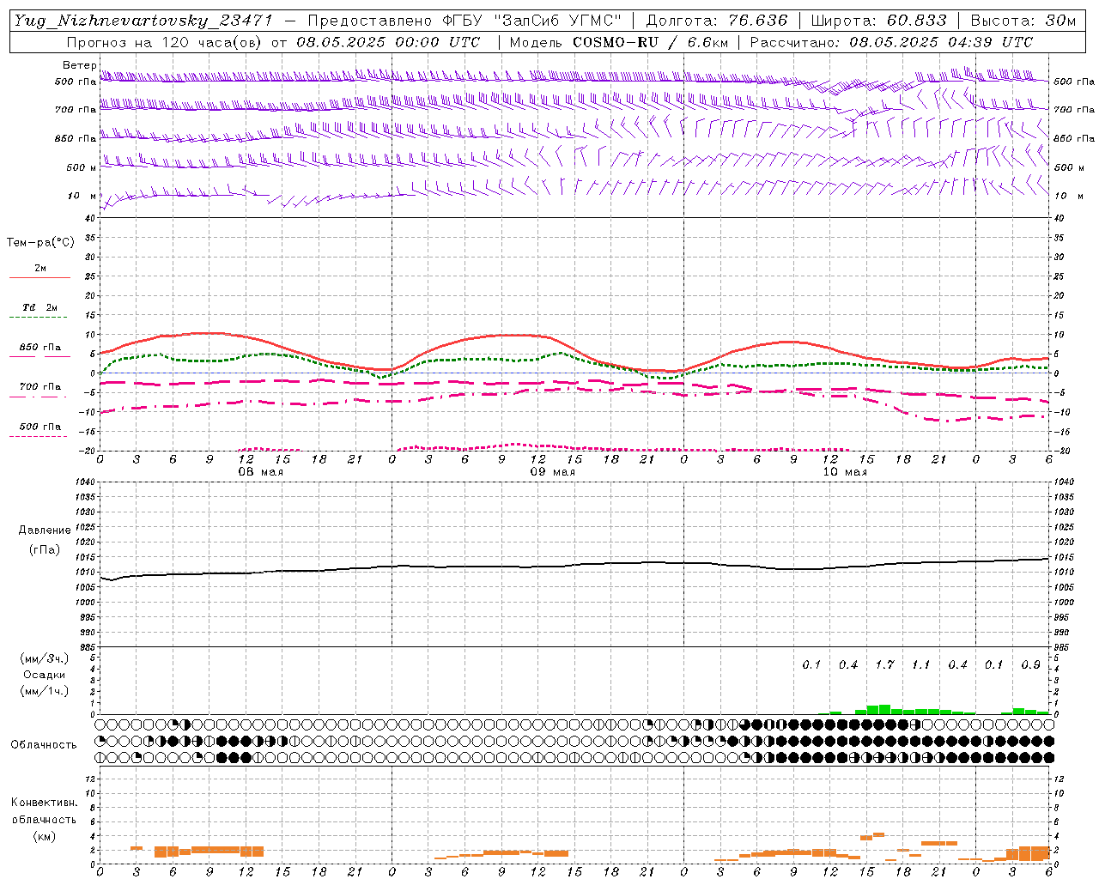
Task: Click the computed time 08.05.2025 04:39 UTC
Action: point(941,42)
